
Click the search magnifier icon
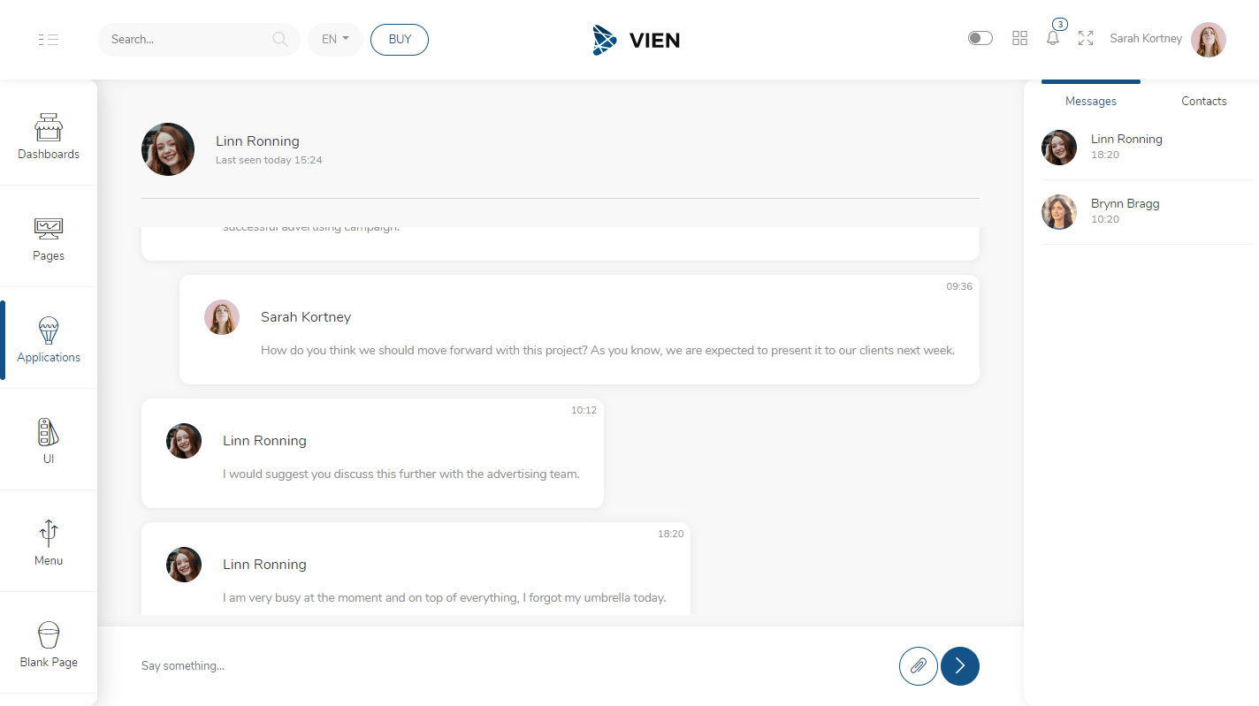[x=279, y=39]
